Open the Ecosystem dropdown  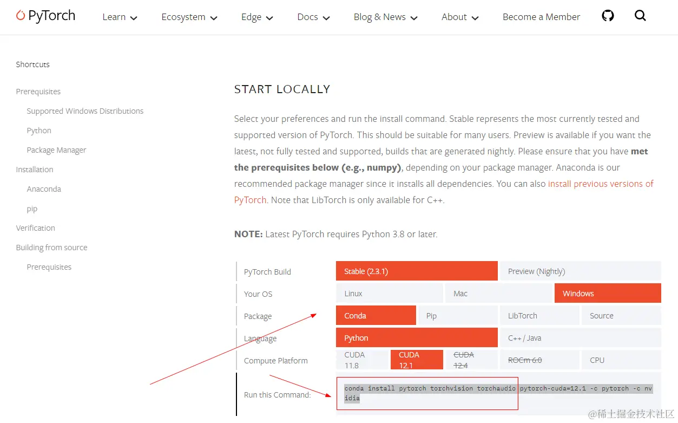point(189,17)
